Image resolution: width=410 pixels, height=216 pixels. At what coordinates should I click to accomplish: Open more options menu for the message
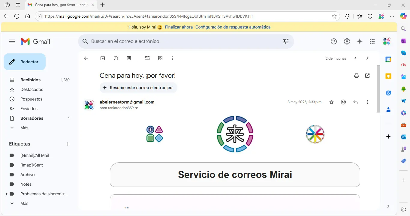367,102
